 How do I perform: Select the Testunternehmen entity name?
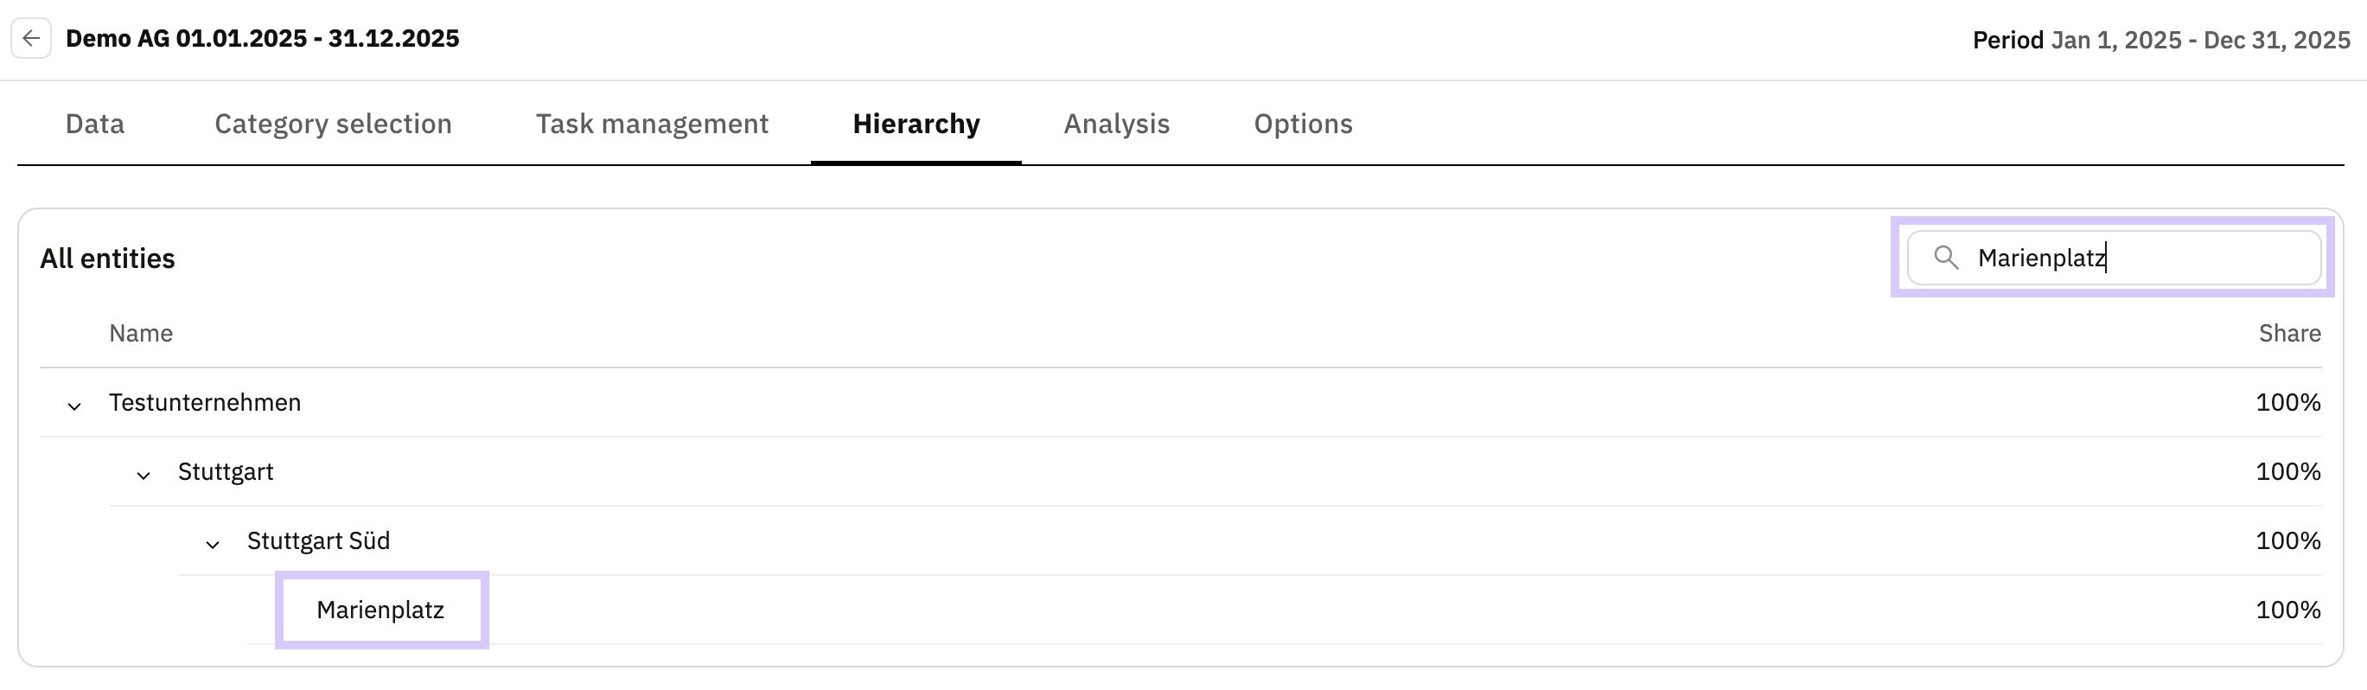click(205, 402)
